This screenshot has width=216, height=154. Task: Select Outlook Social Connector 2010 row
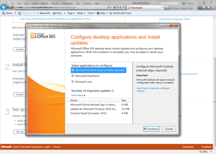pyautogui.click(x=99, y=113)
